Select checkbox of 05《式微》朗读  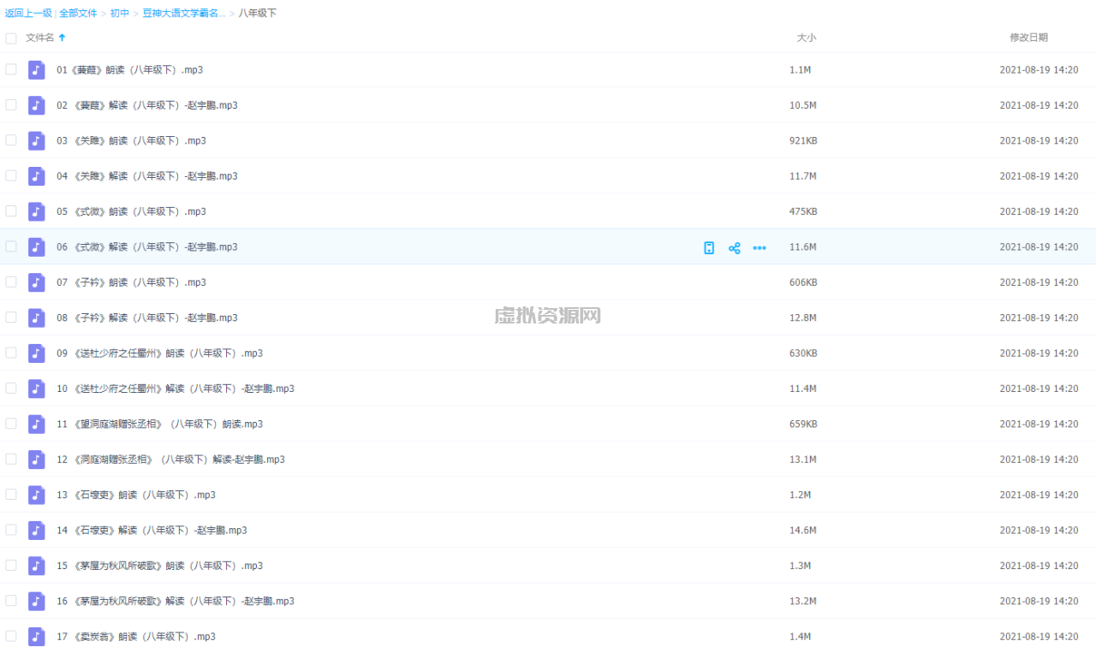(11, 211)
